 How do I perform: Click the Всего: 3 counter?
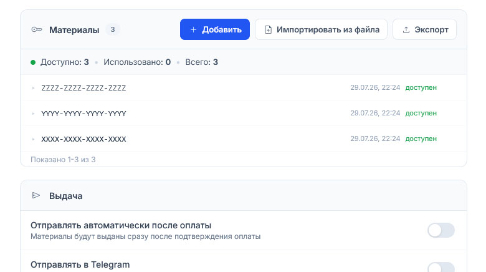(201, 62)
